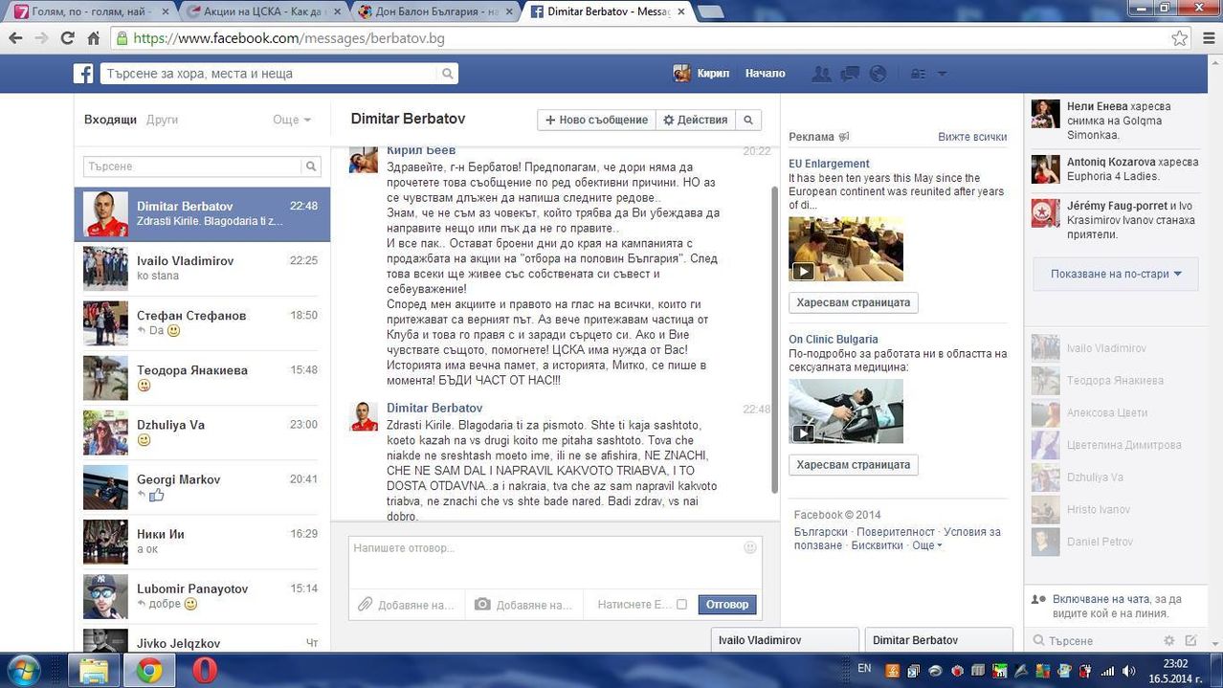Image resolution: width=1223 pixels, height=688 pixels.
Task: Click the camera icon to add a photo
Action: click(x=483, y=604)
